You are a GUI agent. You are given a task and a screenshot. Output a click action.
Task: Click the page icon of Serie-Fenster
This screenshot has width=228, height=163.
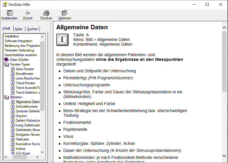(13, 69)
